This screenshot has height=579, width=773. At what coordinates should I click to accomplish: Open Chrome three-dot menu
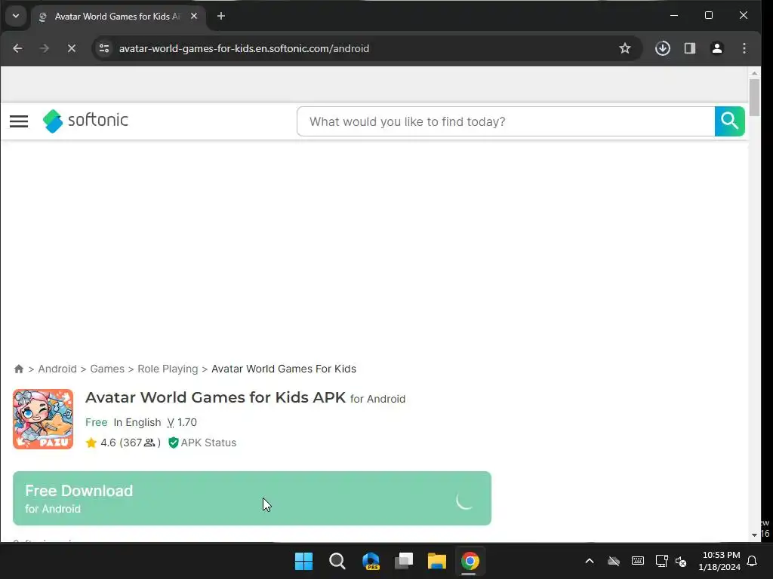pyautogui.click(x=744, y=48)
